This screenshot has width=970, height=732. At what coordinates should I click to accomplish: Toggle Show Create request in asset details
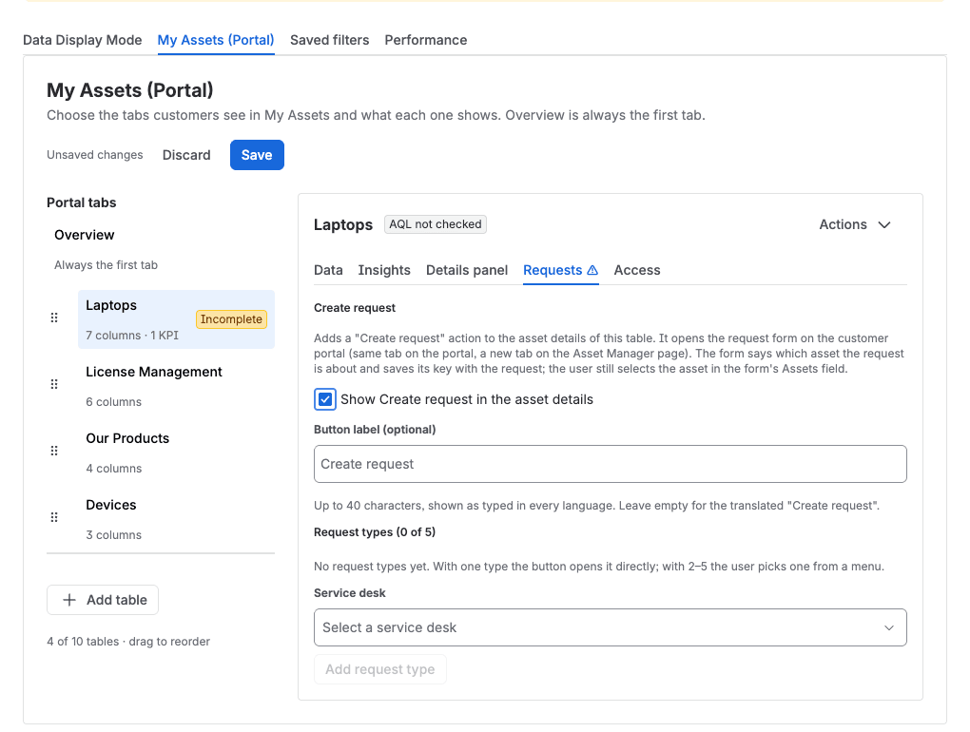(325, 399)
